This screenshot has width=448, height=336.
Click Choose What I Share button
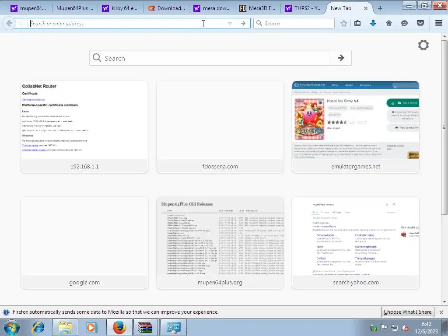[x=407, y=311]
